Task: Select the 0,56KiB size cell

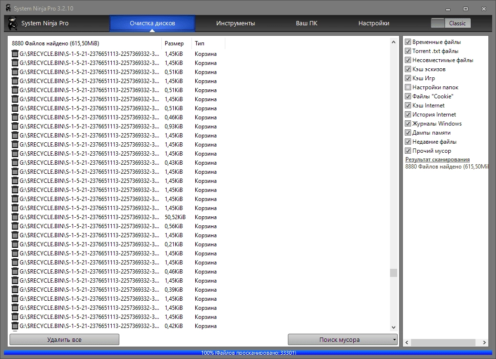Action: click(x=174, y=226)
